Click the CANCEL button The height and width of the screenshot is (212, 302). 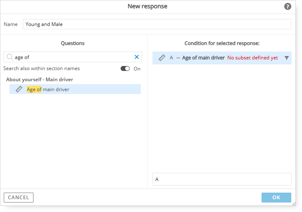tap(19, 198)
